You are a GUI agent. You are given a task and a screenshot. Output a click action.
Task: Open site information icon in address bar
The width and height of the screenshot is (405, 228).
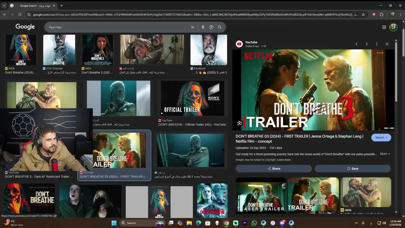coord(29,15)
